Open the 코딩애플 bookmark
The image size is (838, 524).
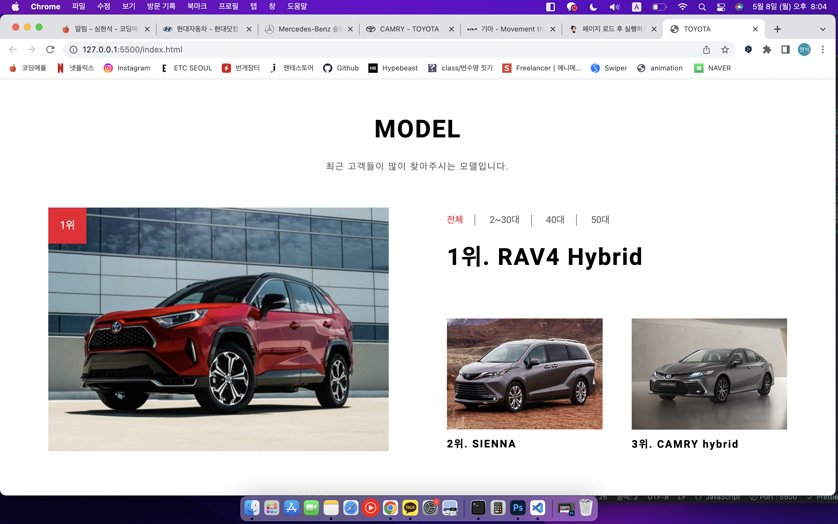point(28,68)
